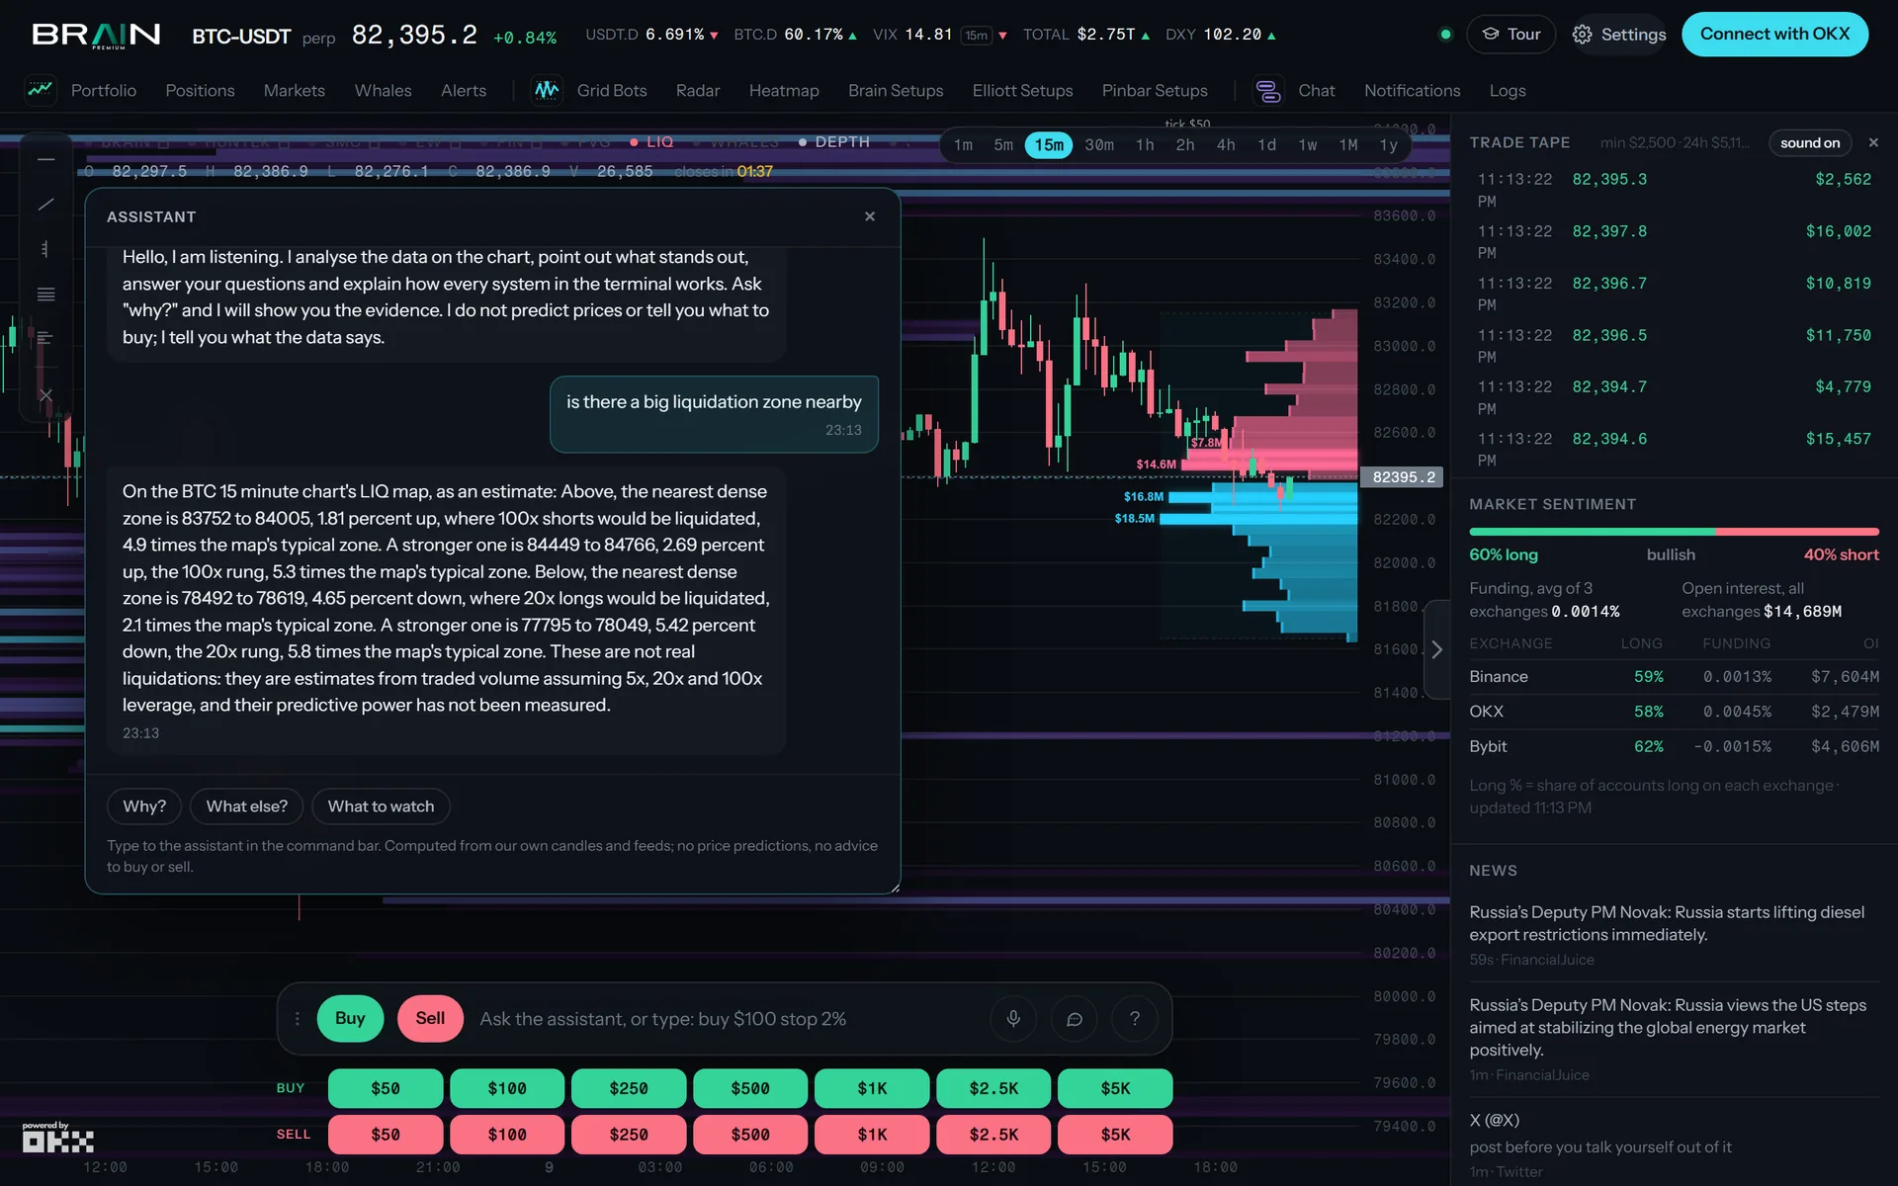Close the Assistant panel
Screen dimensions: 1898x1186
point(870,216)
